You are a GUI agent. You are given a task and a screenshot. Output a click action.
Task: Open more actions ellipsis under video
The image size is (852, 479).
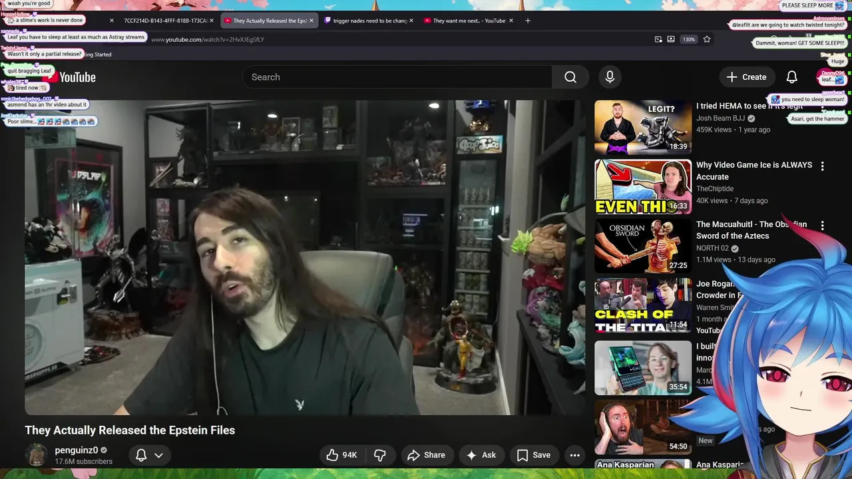point(575,455)
